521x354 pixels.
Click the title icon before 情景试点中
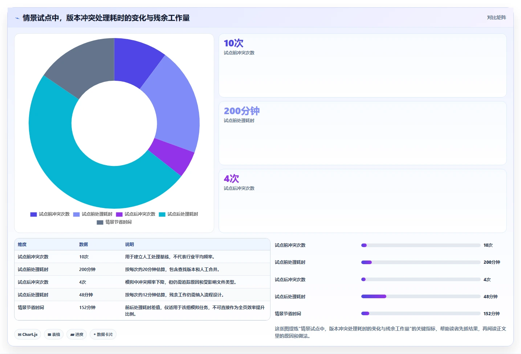point(17,18)
